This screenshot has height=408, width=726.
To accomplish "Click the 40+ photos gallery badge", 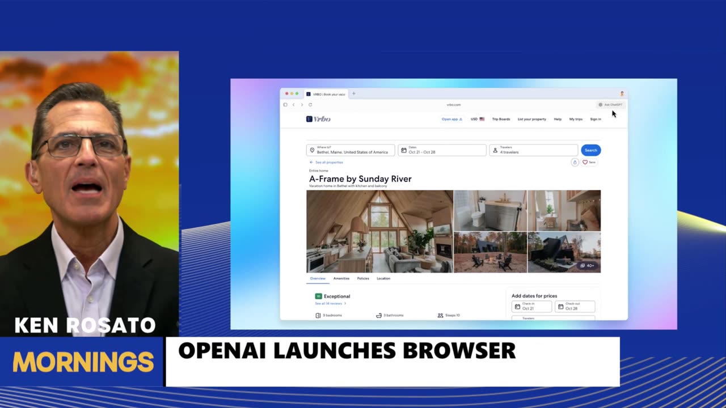I will coord(586,265).
